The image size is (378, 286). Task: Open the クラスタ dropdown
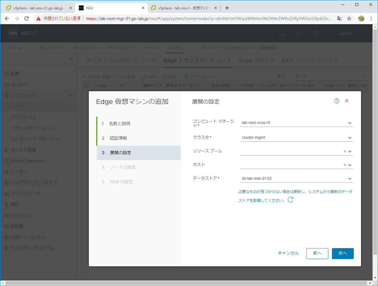point(296,138)
